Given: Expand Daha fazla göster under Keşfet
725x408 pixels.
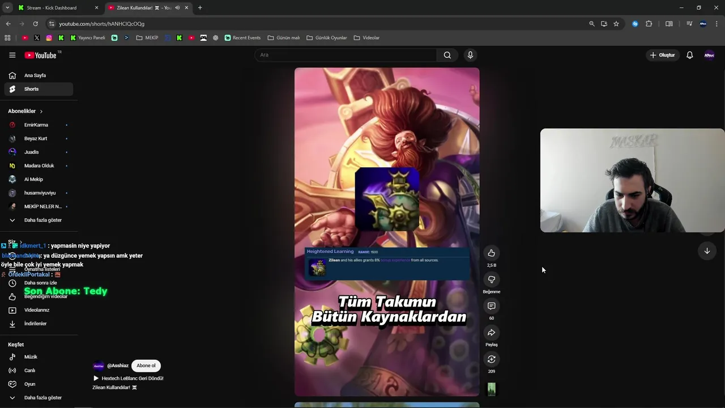Looking at the screenshot, I should [39, 398].
